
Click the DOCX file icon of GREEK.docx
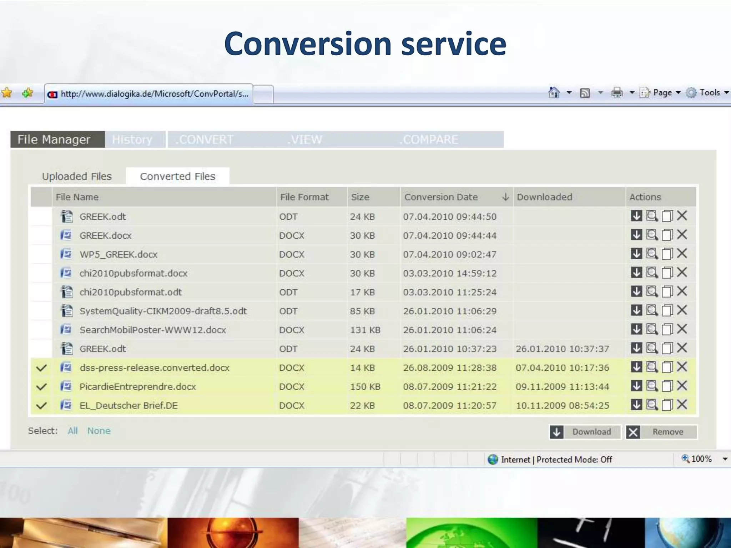coord(66,235)
